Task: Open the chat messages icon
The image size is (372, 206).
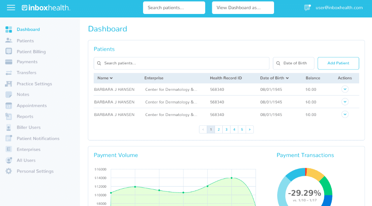Action: 307,8
